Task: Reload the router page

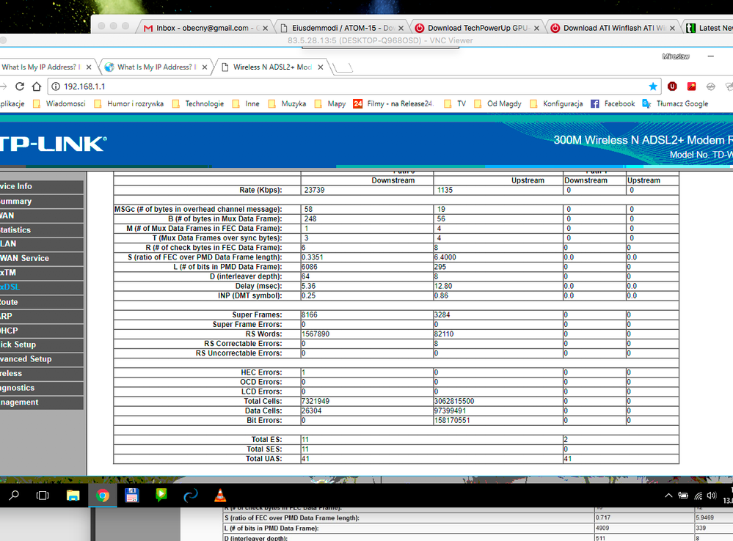Action: (19, 86)
